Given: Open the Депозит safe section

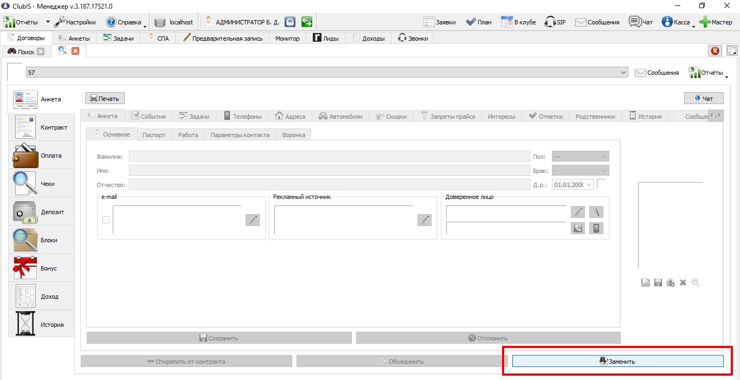Looking at the screenshot, I should [41, 212].
